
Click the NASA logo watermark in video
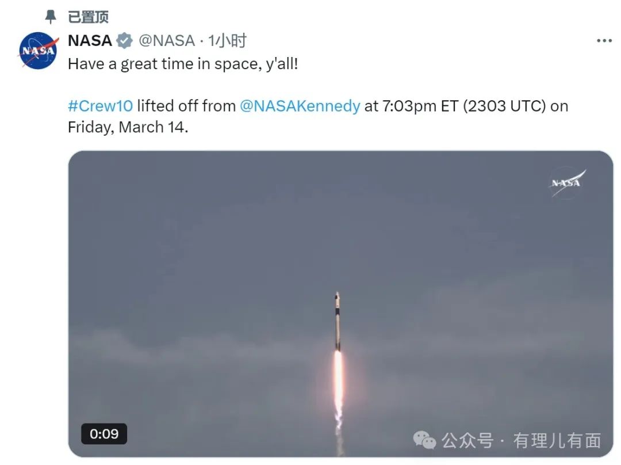(567, 183)
